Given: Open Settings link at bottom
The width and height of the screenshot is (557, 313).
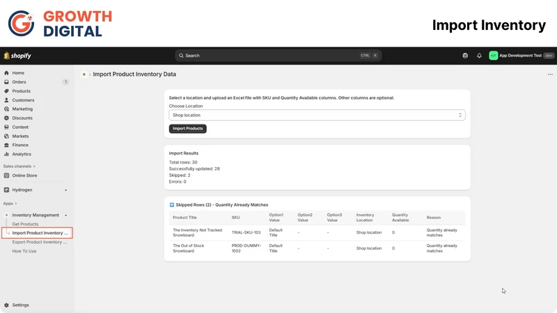Looking at the screenshot, I should tap(21, 305).
